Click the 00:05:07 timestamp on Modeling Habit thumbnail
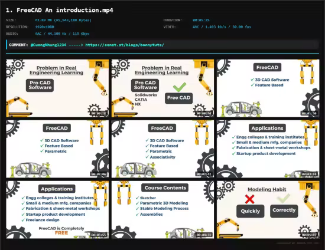The width and height of the screenshot is (325, 250). coord(309,235)
